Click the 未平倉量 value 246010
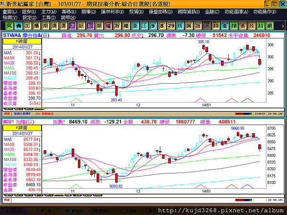This screenshot has width=287, height=215. [x=262, y=35]
